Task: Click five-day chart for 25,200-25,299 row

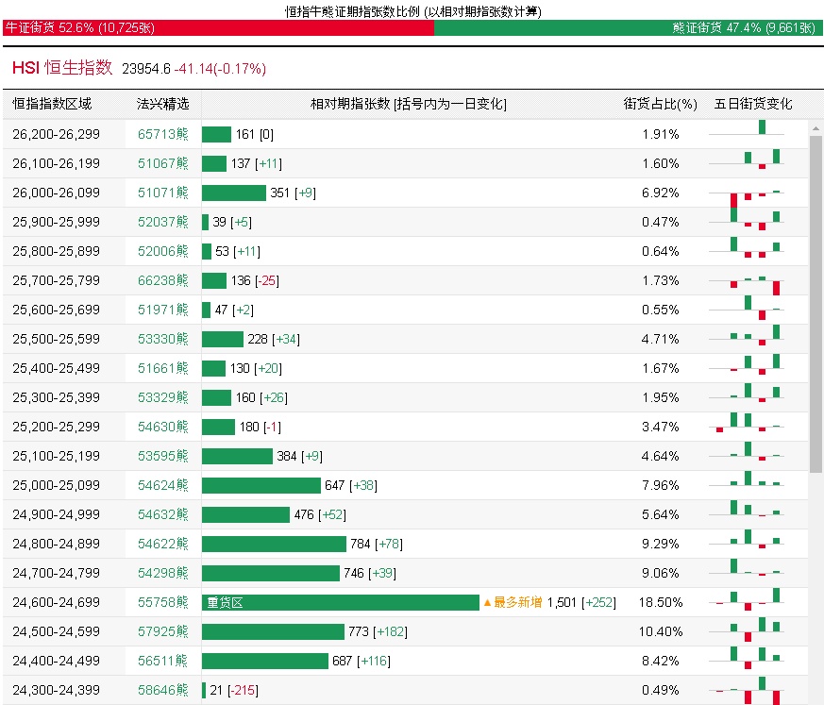Action: pos(747,423)
